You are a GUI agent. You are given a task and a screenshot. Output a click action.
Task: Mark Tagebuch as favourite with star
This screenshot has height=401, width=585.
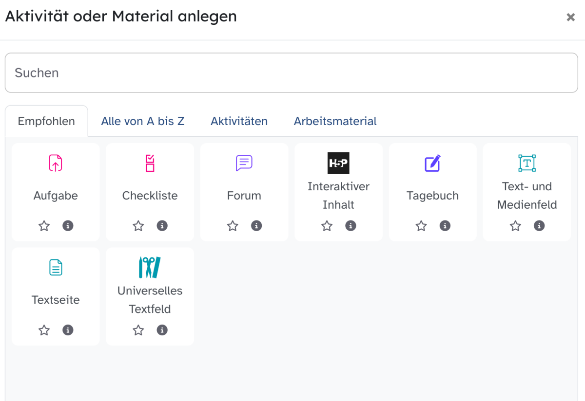coord(421,226)
